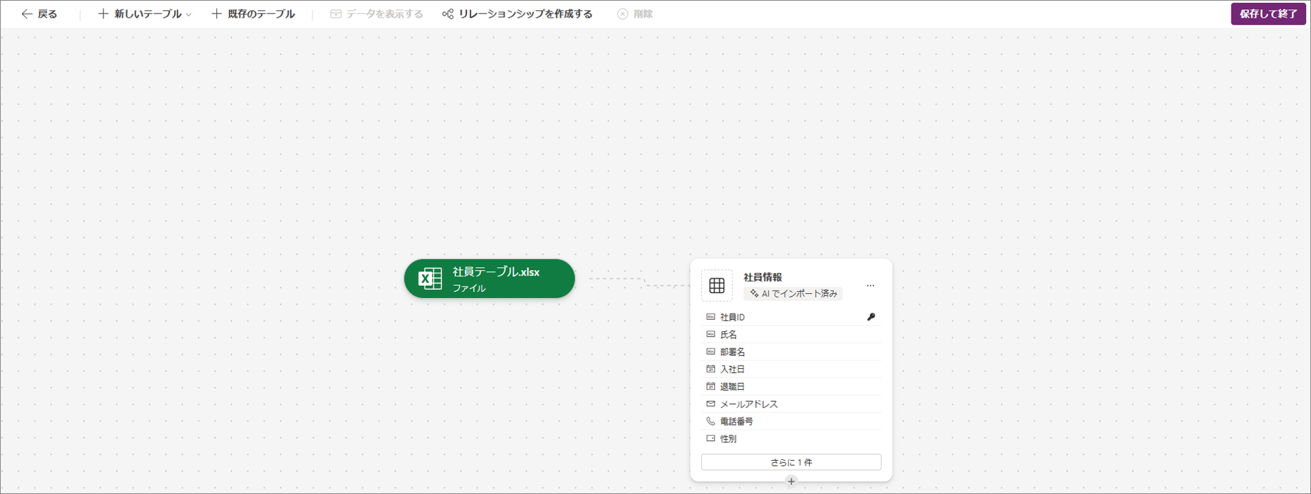This screenshot has width=1311, height=494.
Task: Click the calendar icon next to 入社日
Action: (x=711, y=369)
